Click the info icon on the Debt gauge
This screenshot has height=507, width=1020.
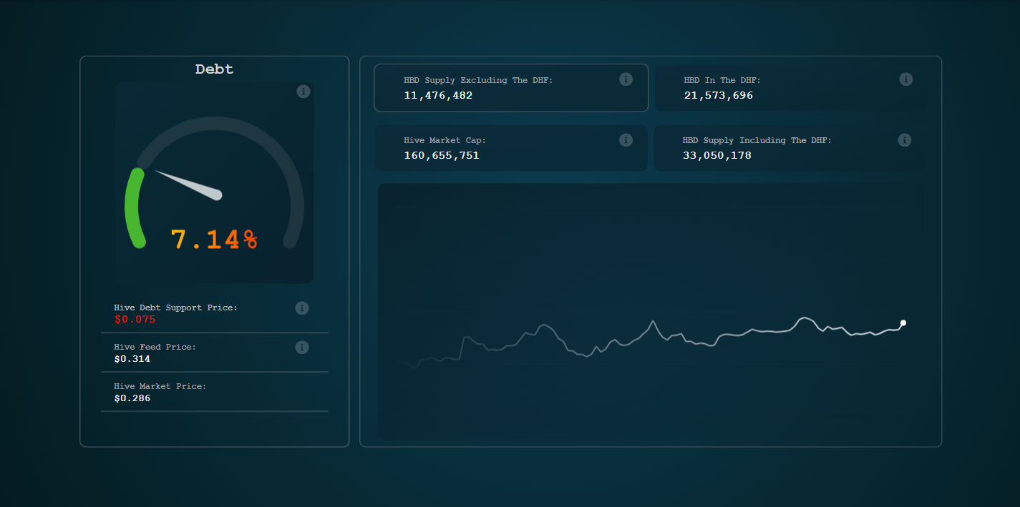click(303, 92)
